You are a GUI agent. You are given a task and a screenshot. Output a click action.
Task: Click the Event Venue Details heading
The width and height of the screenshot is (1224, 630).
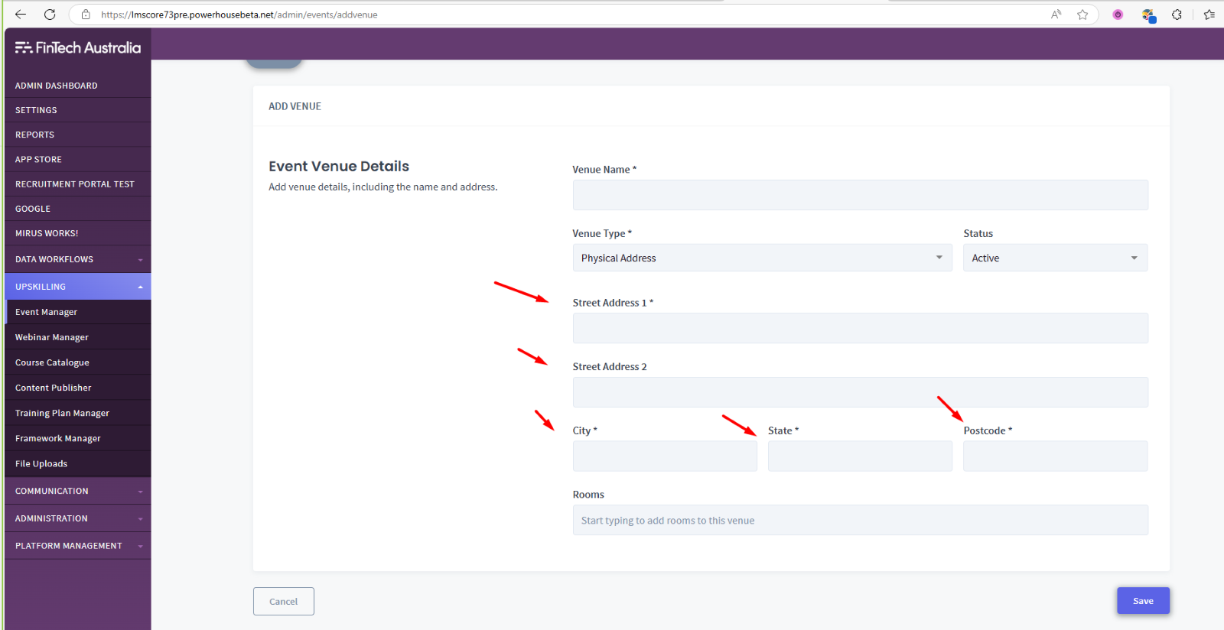tap(339, 166)
